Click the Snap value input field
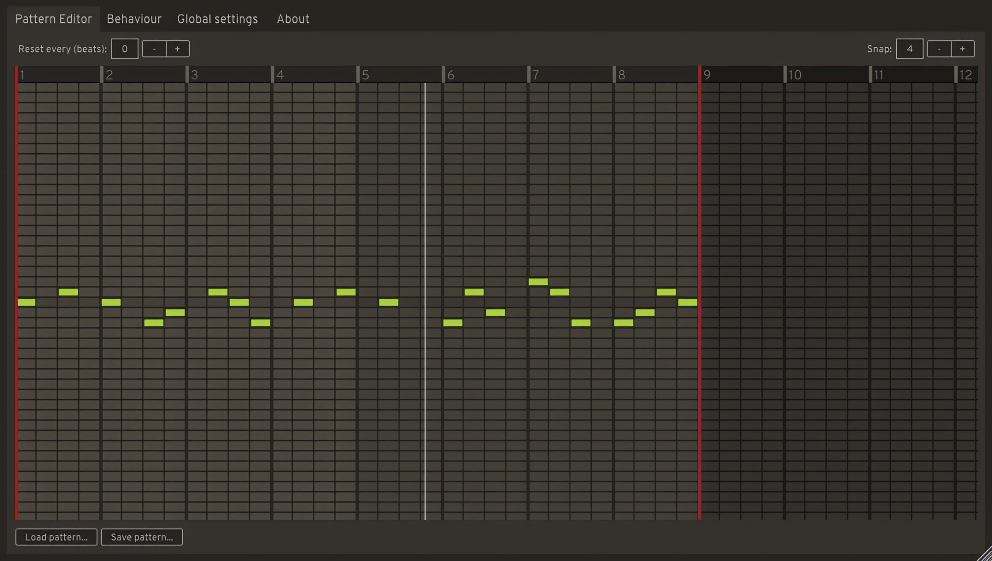Viewport: 992px width, 561px height. (x=910, y=48)
